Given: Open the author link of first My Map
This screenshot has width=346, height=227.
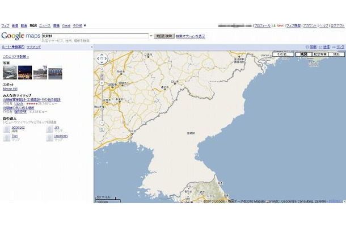Looking at the screenshot, I should point(19,103).
